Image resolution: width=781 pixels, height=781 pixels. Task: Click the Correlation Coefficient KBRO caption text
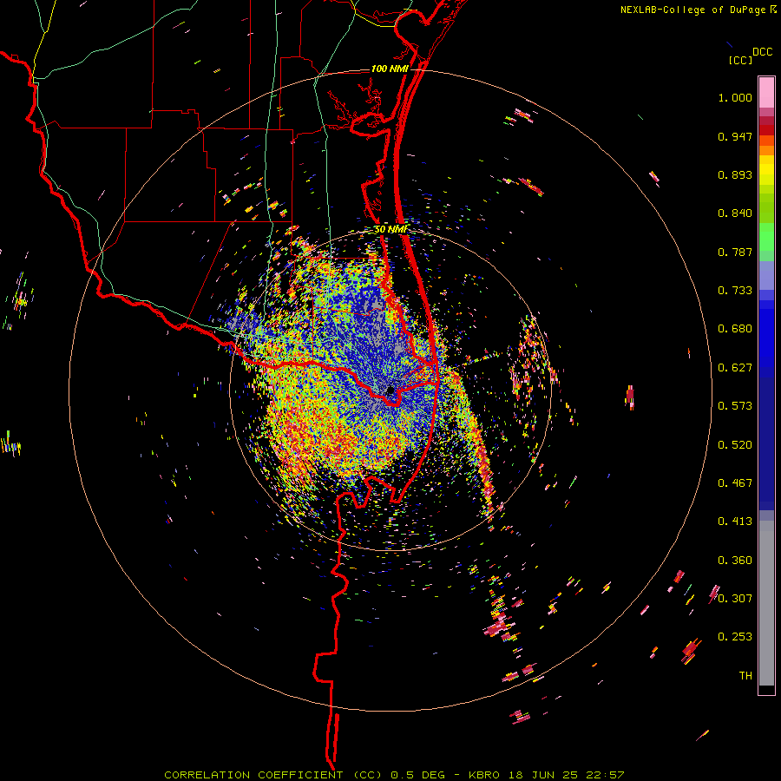pos(394,775)
